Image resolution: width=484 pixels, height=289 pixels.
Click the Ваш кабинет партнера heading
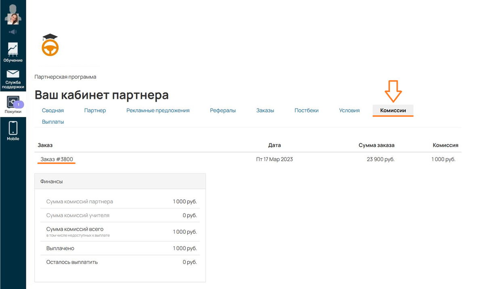102,95
